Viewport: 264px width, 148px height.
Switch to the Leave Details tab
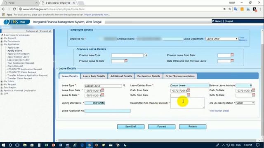(70, 76)
